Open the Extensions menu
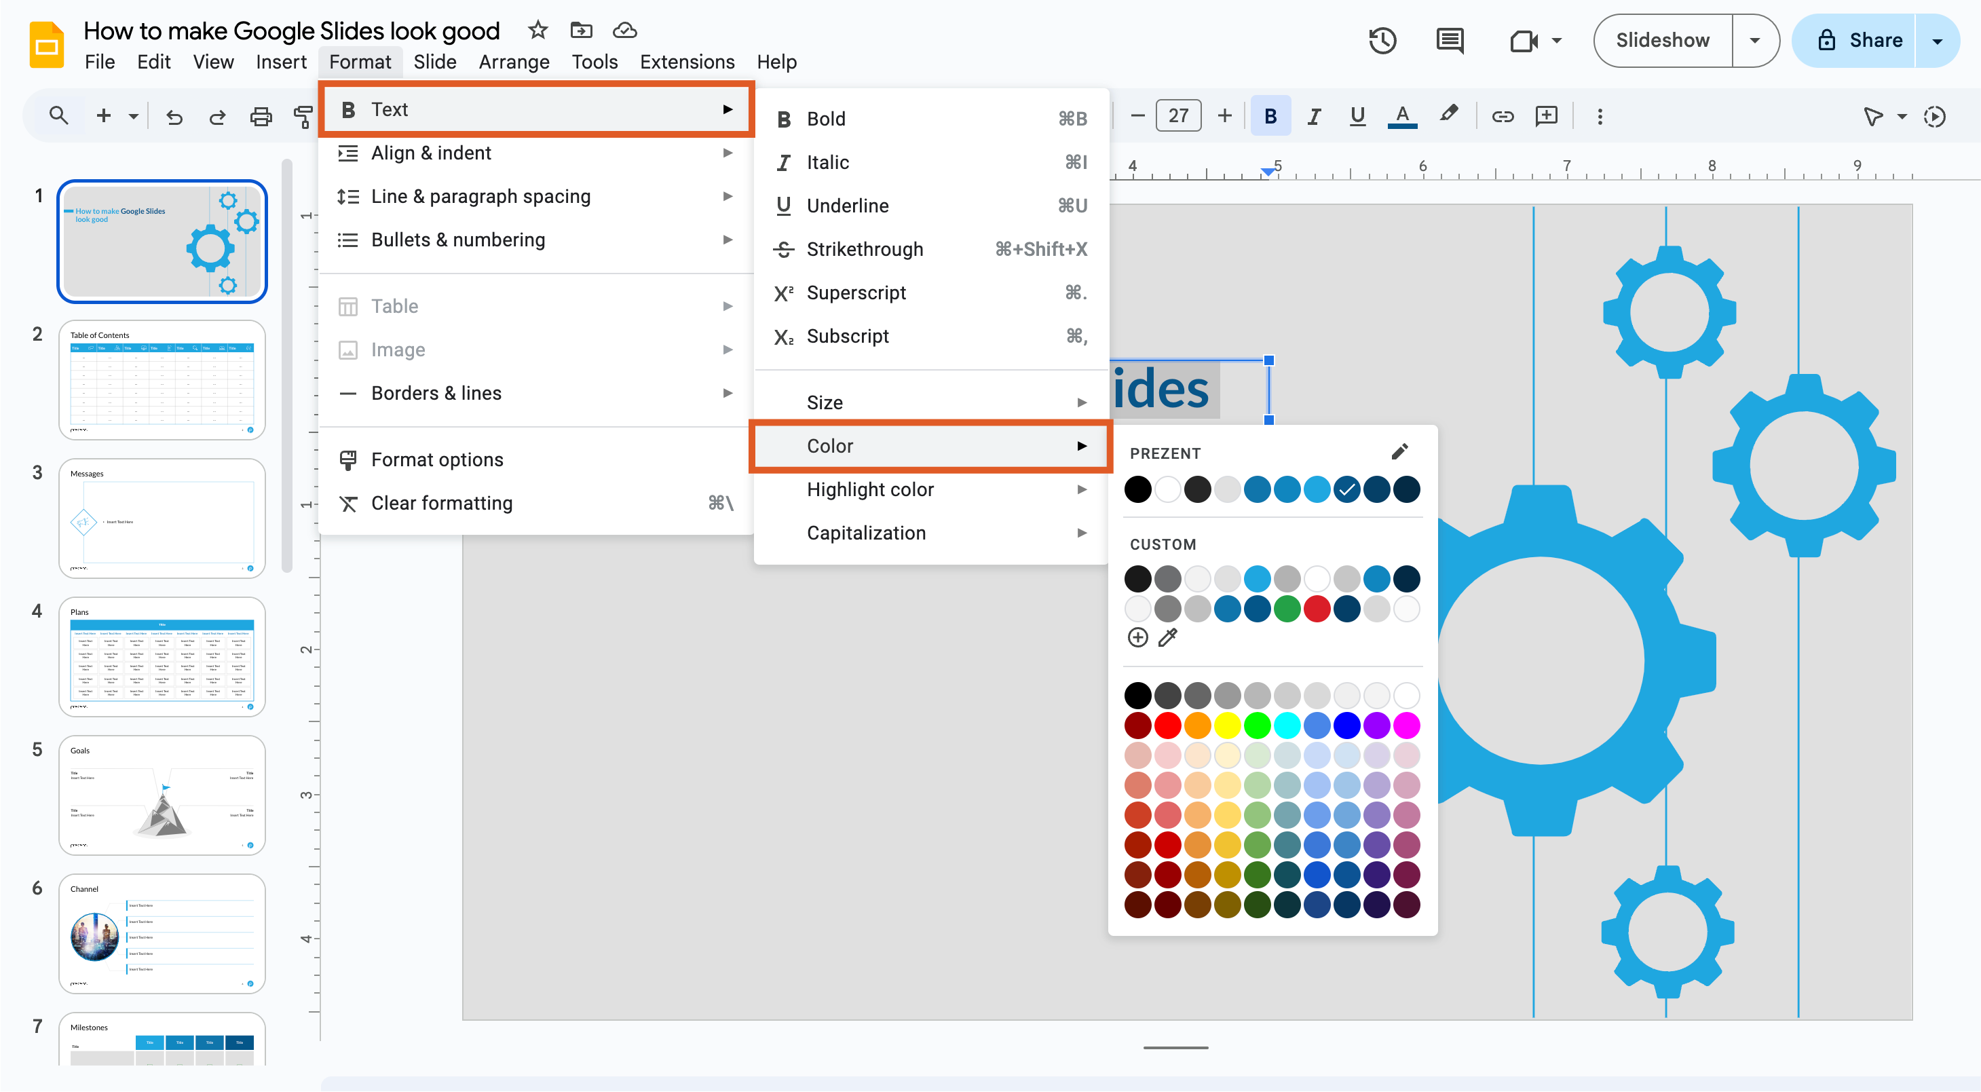The width and height of the screenshot is (1981, 1092). tap(687, 62)
